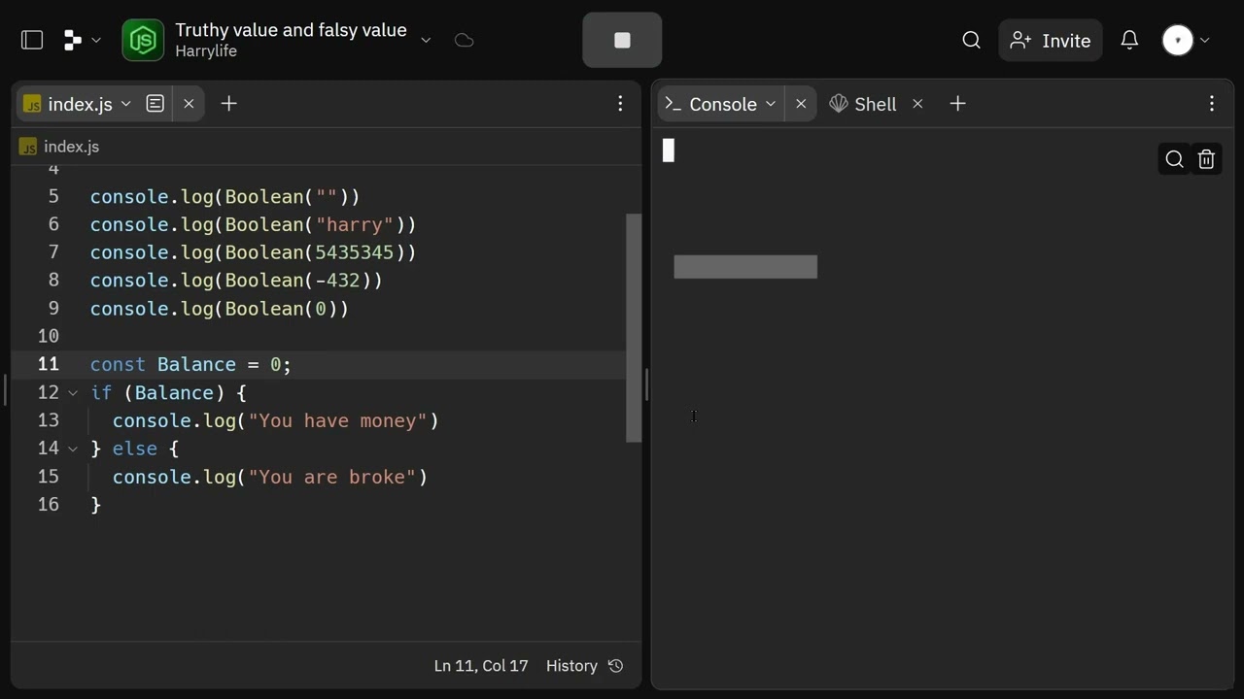
Task: Click line number 16
Action: pos(48,505)
